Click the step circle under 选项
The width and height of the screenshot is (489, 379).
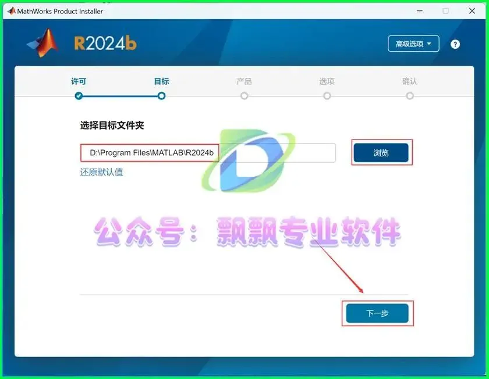[x=327, y=95]
